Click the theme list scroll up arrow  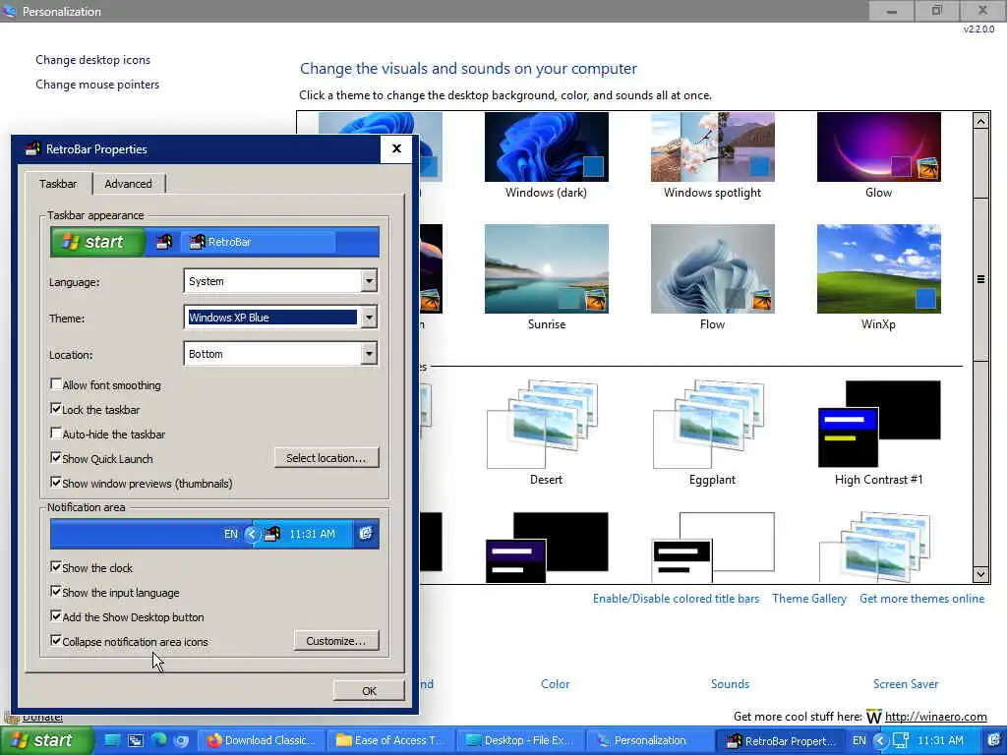(x=980, y=121)
